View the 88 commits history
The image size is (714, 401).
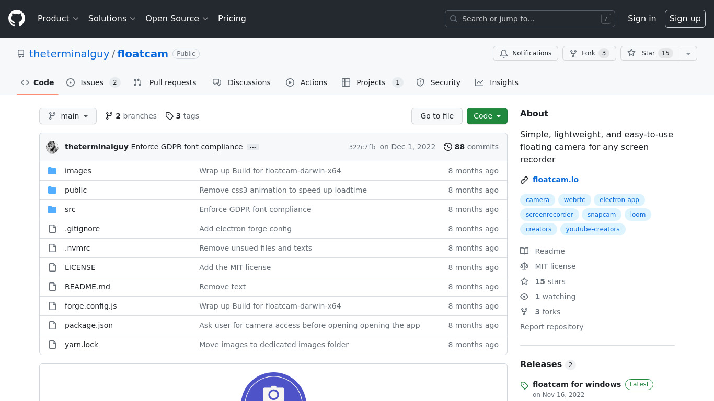(471, 147)
